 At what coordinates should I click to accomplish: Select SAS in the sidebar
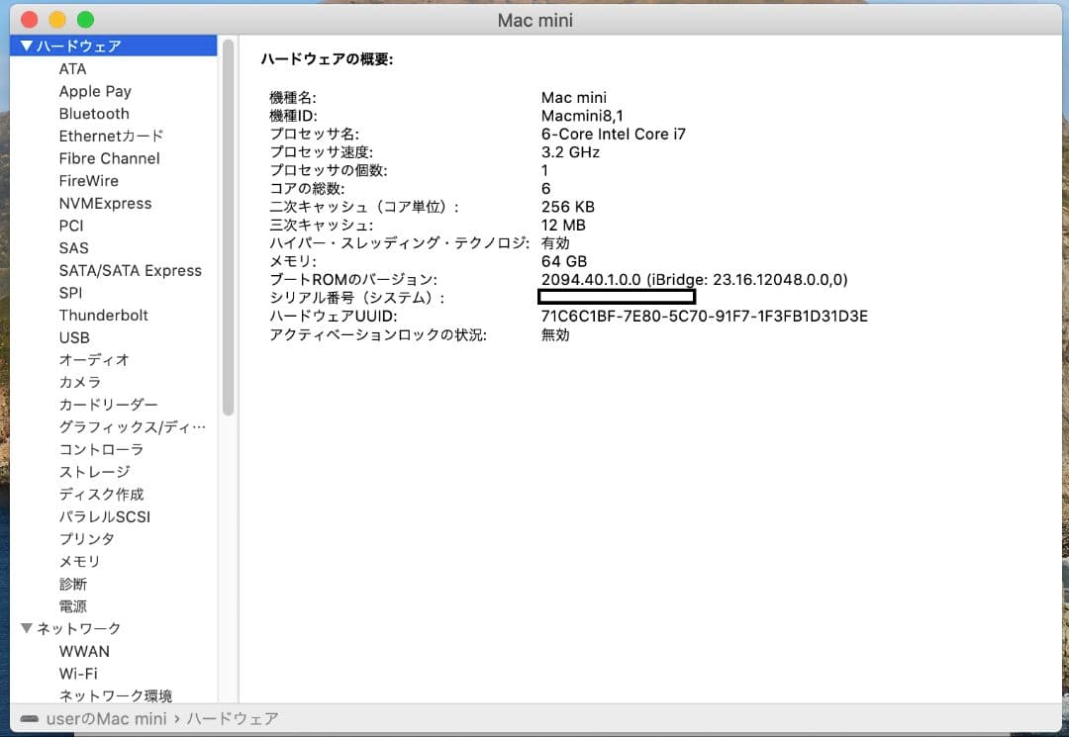(73, 248)
